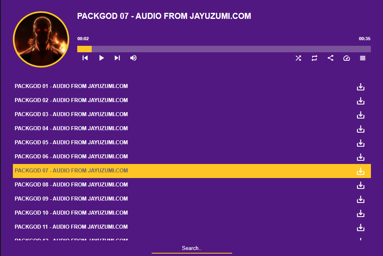Enable shuffle playback mode
The height and width of the screenshot is (256, 383).
pos(298,58)
